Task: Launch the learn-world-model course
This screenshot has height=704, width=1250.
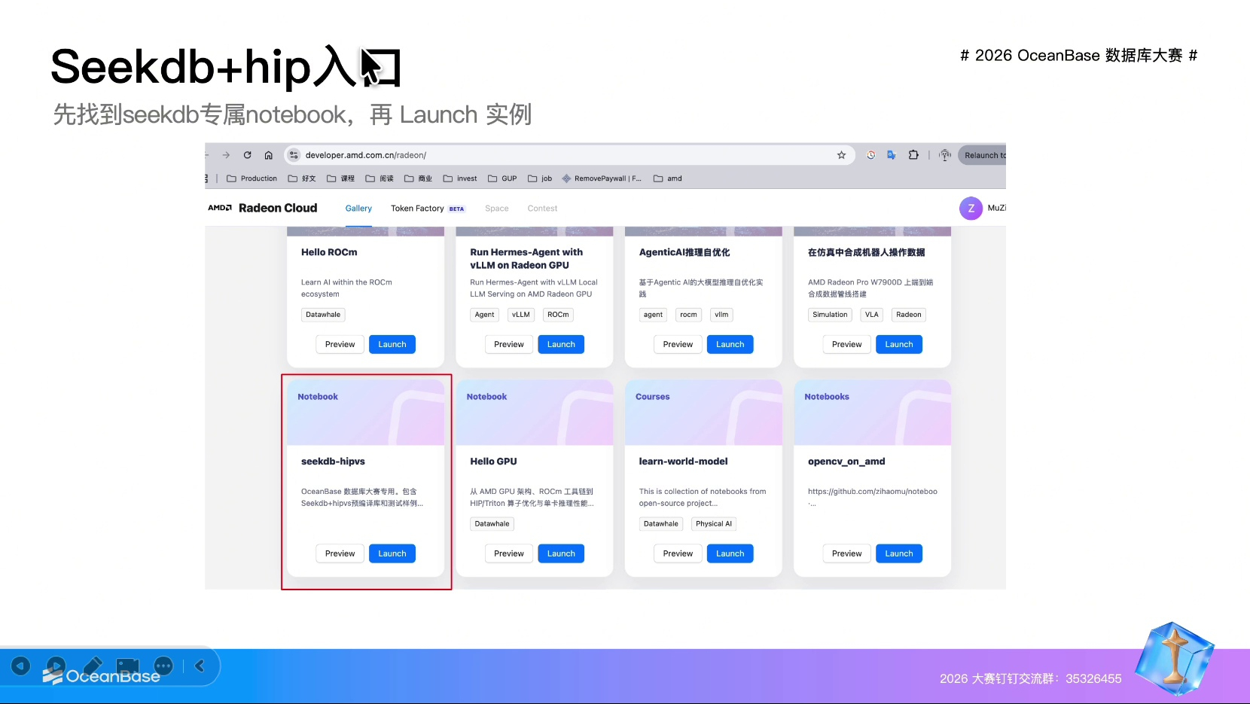Action: coord(730,553)
